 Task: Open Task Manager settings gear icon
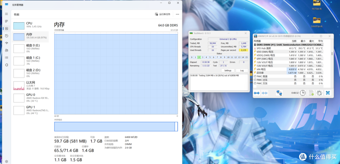click(x=7, y=161)
